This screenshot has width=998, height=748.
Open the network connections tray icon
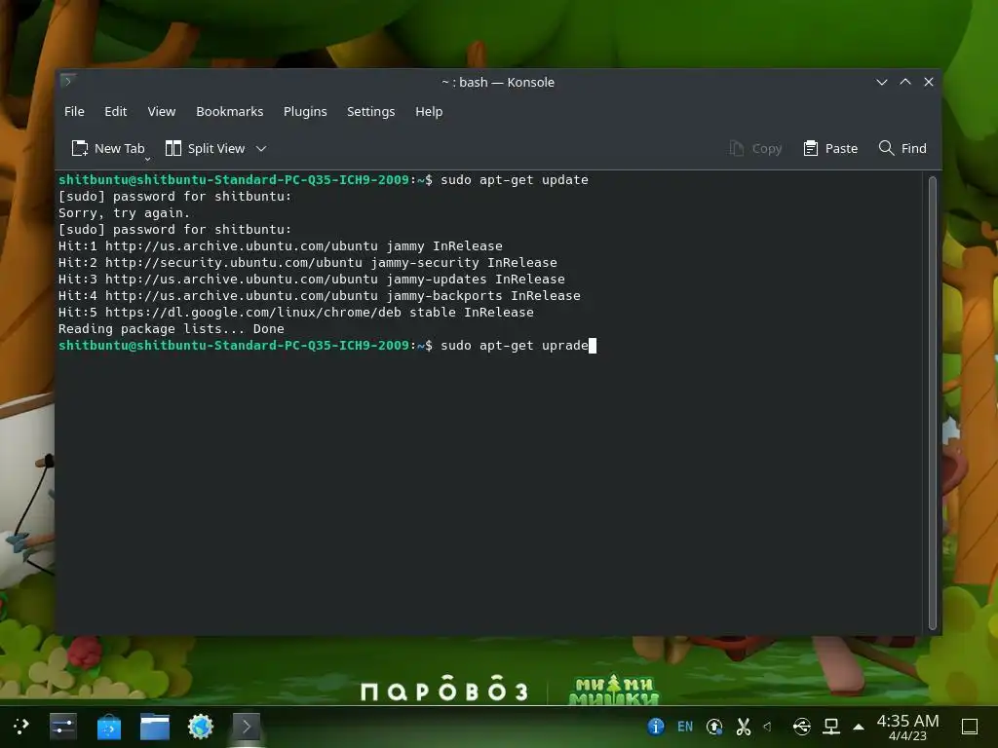pos(831,727)
